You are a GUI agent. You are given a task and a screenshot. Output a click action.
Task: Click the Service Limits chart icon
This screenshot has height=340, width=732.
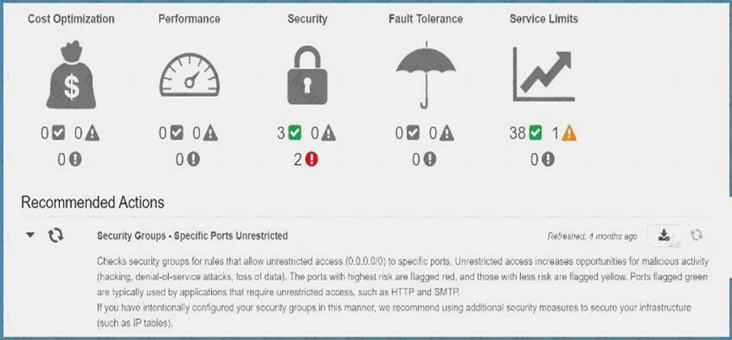coord(544,73)
